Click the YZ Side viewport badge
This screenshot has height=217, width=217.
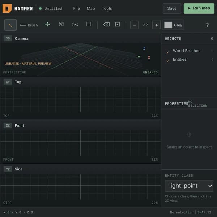tap(8, 169)
